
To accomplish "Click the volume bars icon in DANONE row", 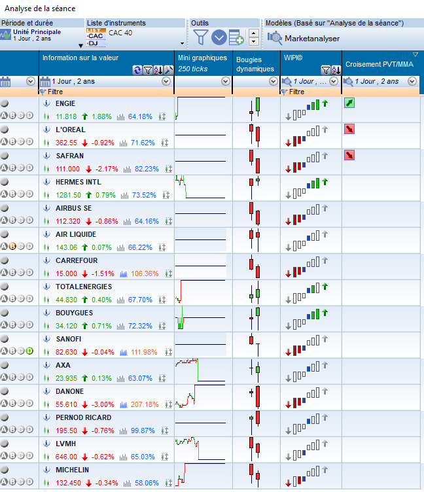I will pyautogui.click(x=124, y=404).
